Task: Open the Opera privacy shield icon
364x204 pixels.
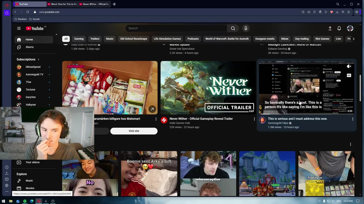Action: (315, 12)
